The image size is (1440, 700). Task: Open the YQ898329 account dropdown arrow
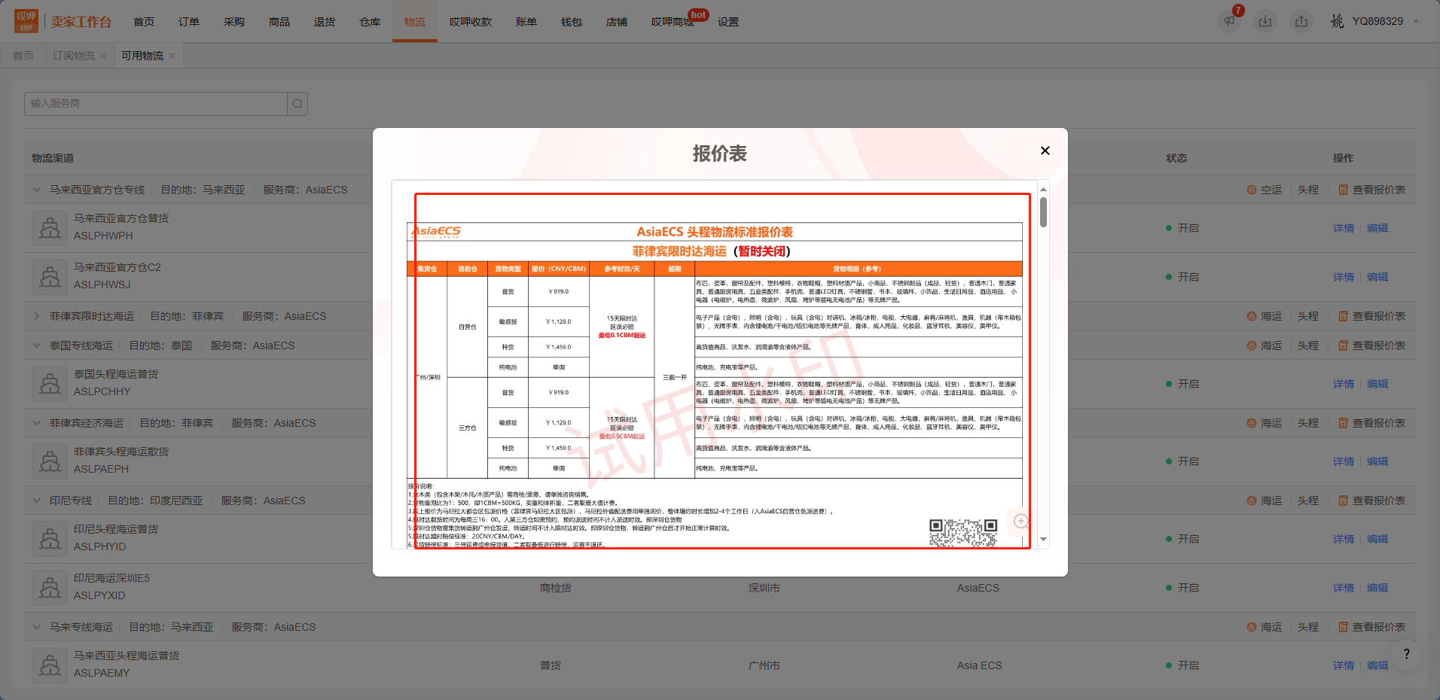tap(1416, 21)
